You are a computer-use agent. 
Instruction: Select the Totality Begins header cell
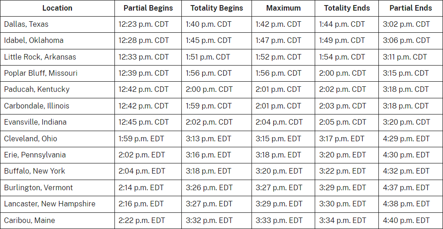pos(217,8)
